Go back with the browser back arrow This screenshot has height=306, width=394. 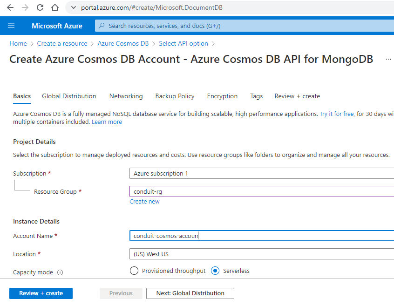(x=10, y=7)
